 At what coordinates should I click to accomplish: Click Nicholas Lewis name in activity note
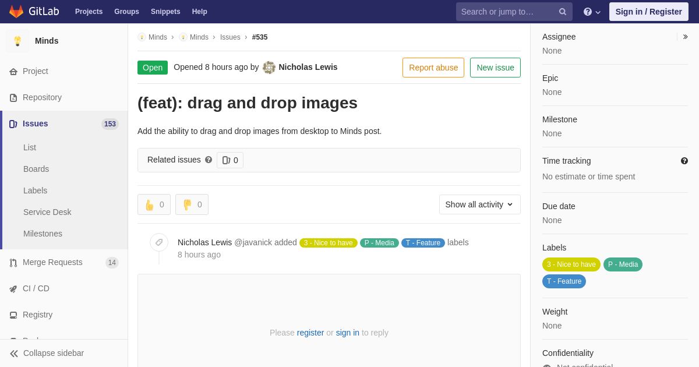(x=204, y=242)
